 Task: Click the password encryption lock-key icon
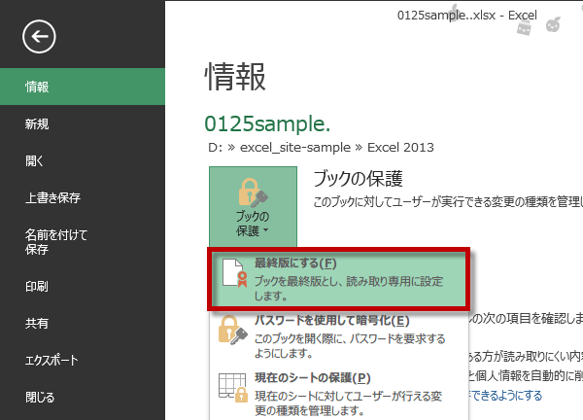coord(233,331)
